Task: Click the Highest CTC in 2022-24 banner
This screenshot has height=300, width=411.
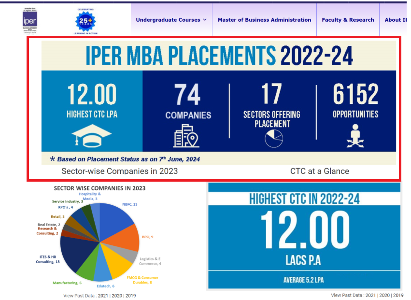Action: tap(304, 199)
